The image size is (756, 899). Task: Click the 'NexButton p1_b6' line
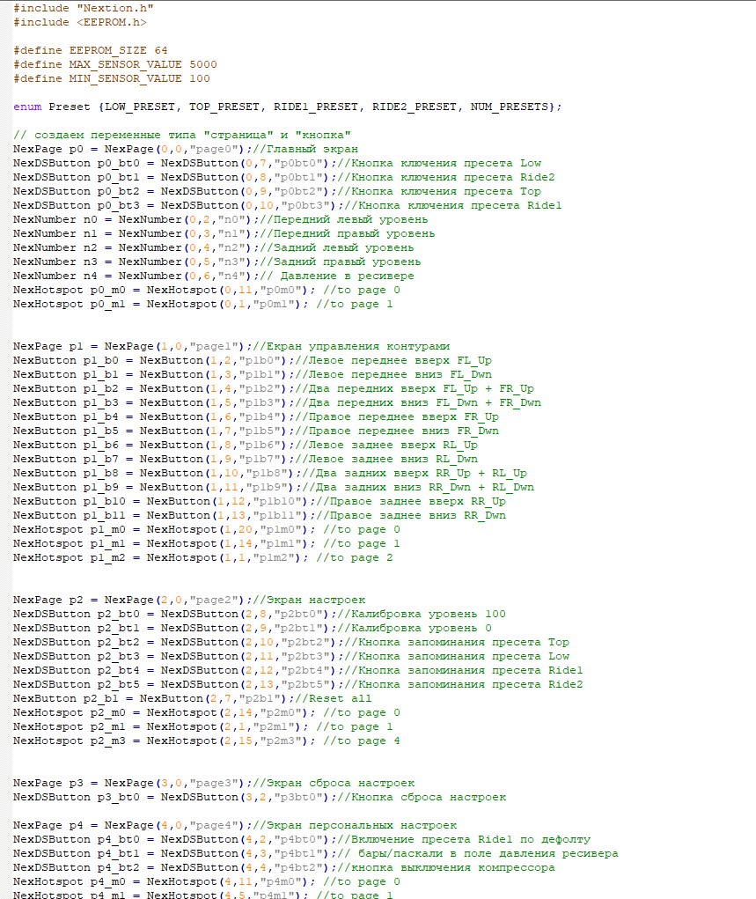[246, 445]
